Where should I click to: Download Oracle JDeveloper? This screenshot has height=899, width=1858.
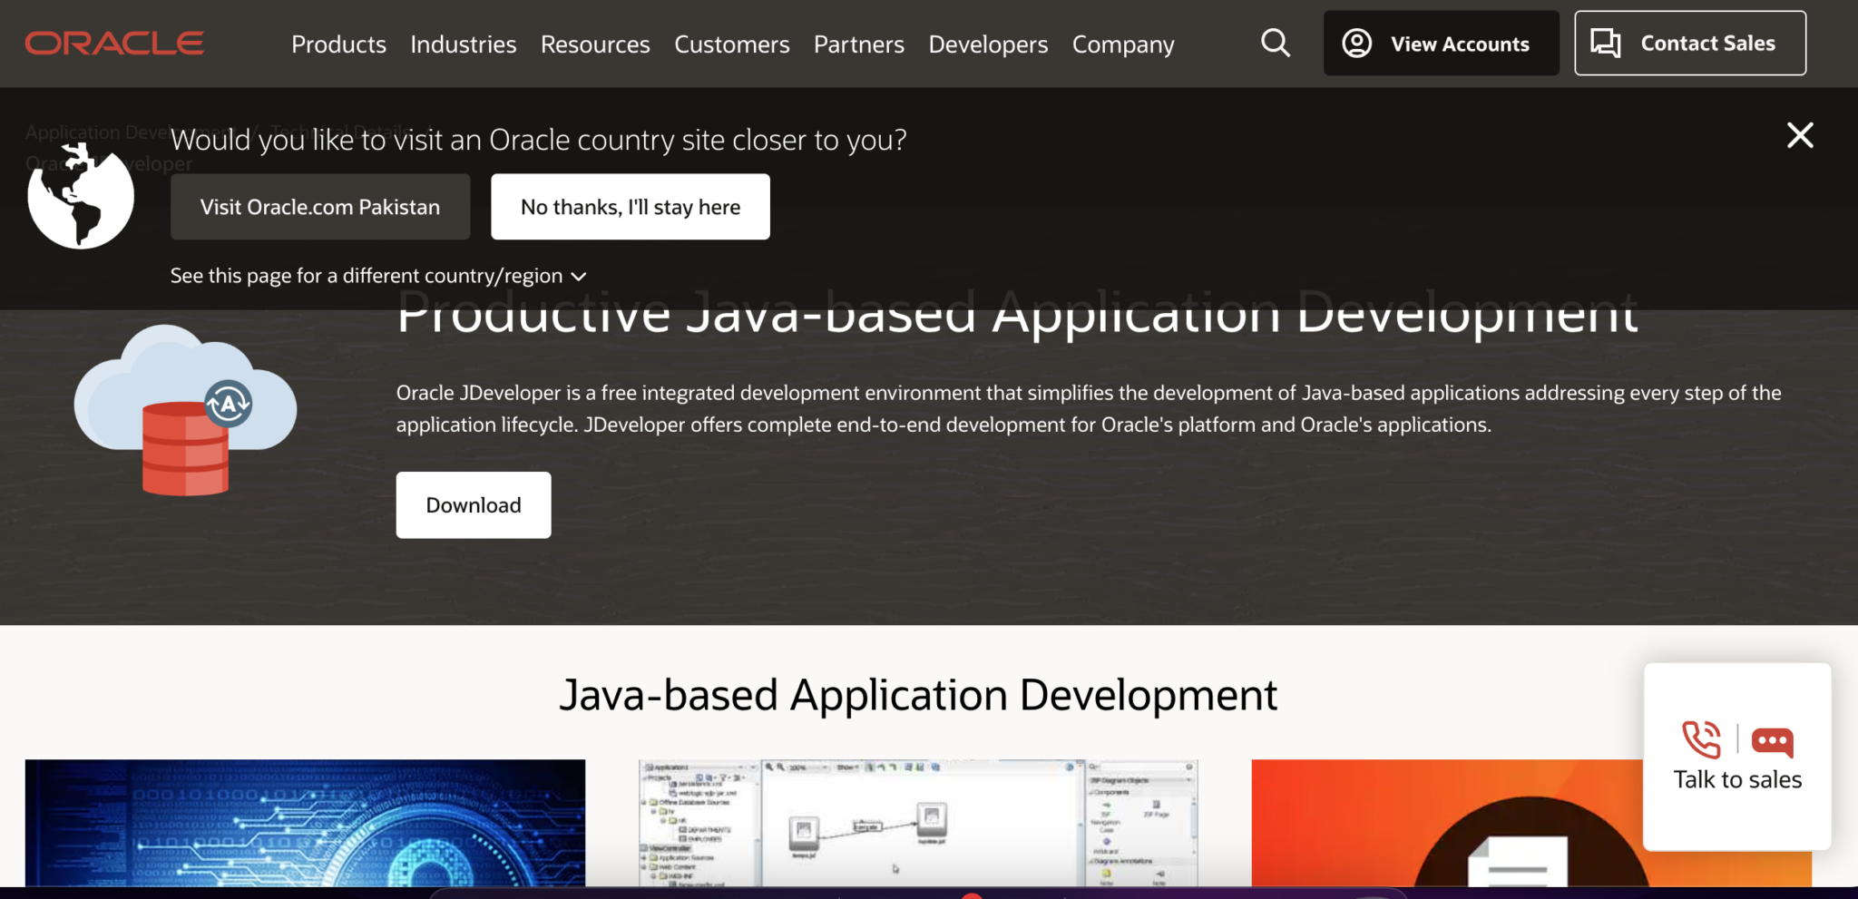coord(474,505)
